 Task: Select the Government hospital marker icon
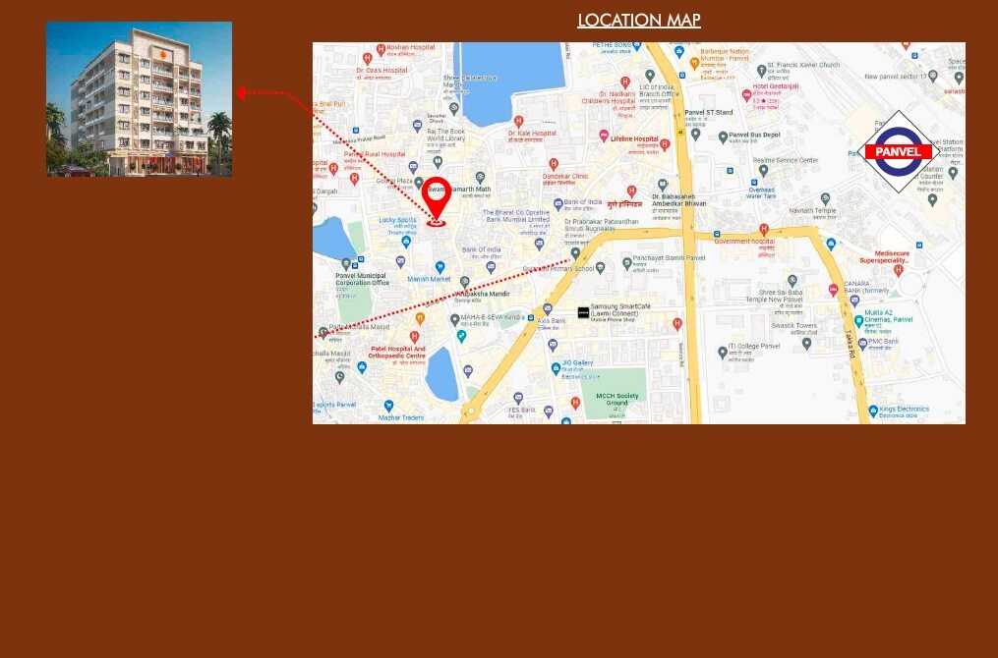[x=763, y=230]
